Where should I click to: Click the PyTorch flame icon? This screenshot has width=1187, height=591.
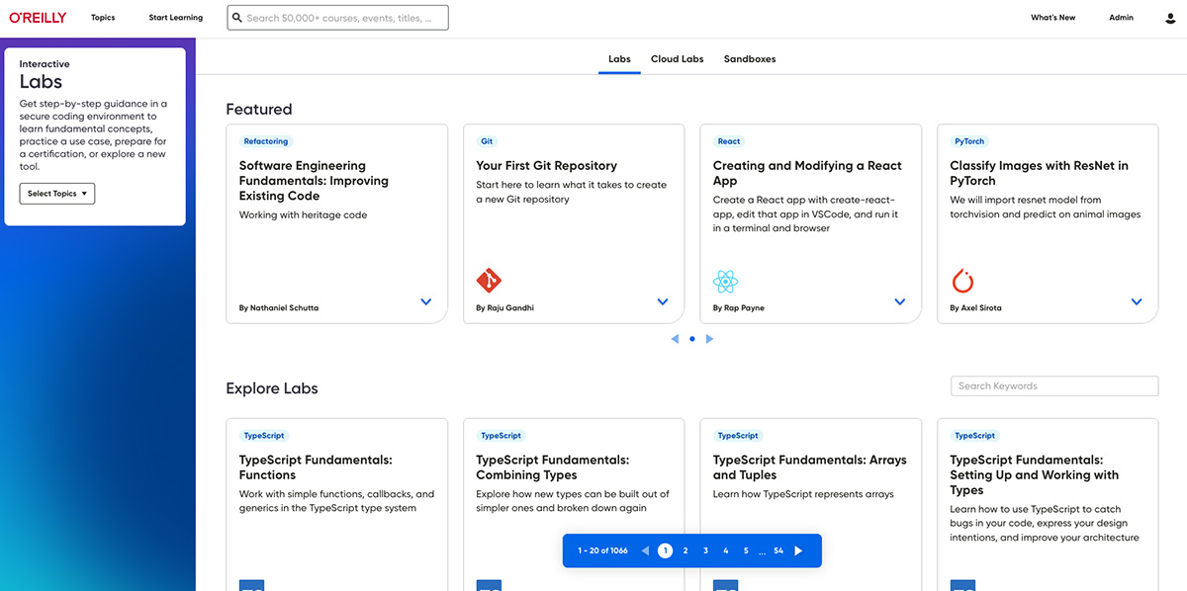962,281
